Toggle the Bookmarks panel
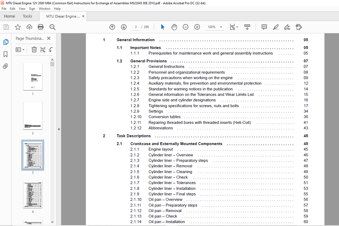339x226 pixels. coord(5,54)
